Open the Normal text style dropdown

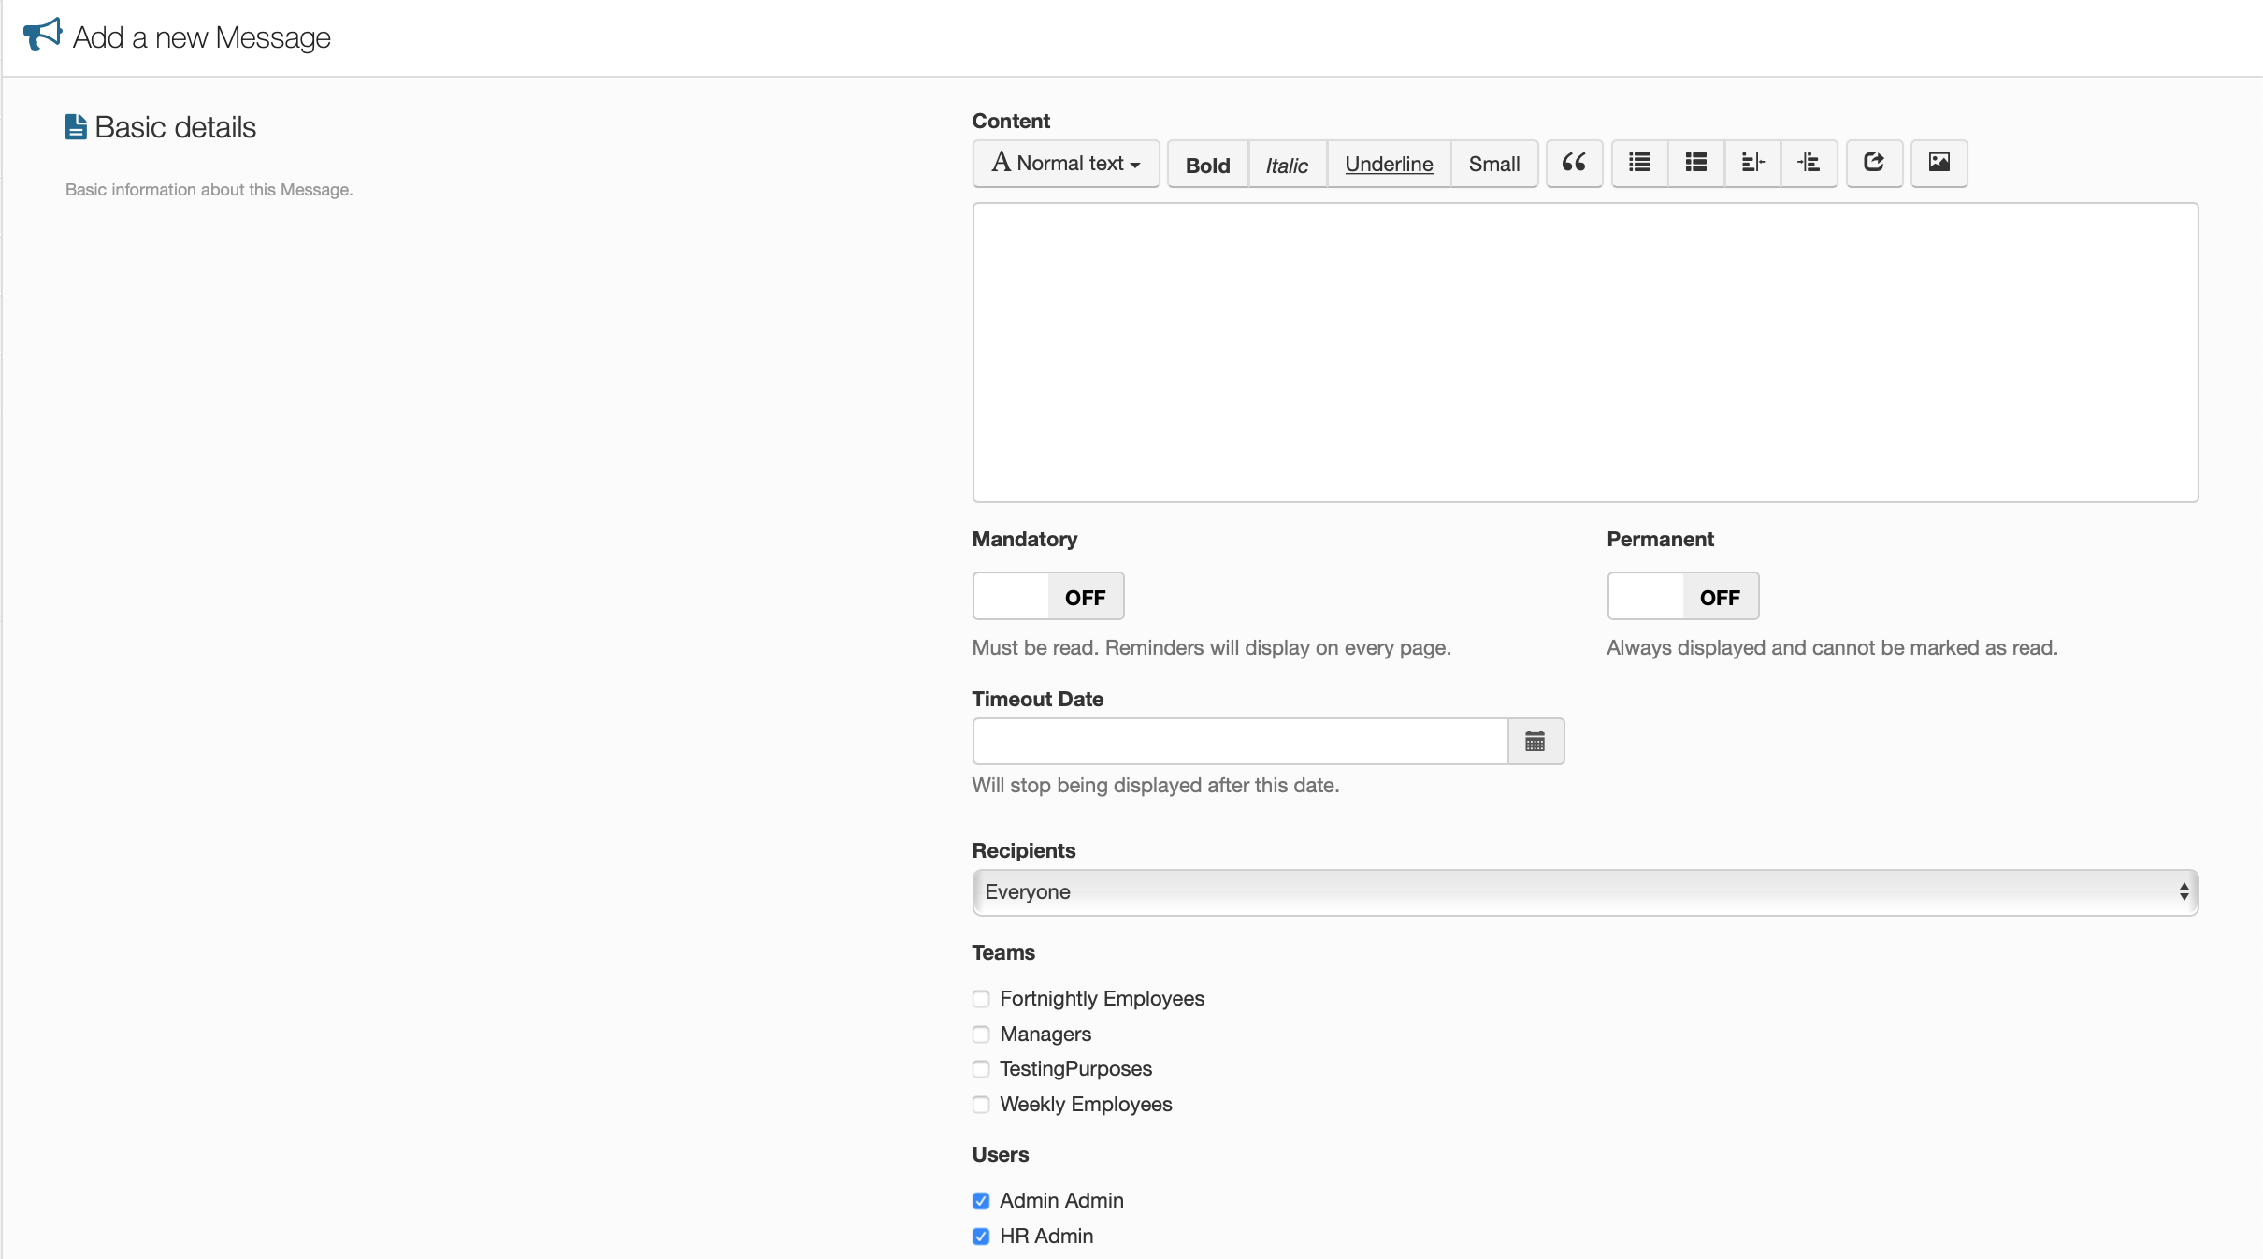[1066, 164]
